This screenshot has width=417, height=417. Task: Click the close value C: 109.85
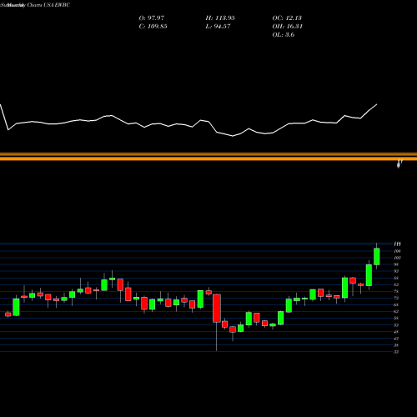[153, 26]
